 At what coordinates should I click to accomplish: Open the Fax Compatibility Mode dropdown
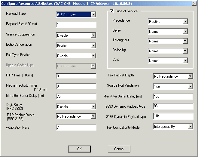tap(190, 127)
